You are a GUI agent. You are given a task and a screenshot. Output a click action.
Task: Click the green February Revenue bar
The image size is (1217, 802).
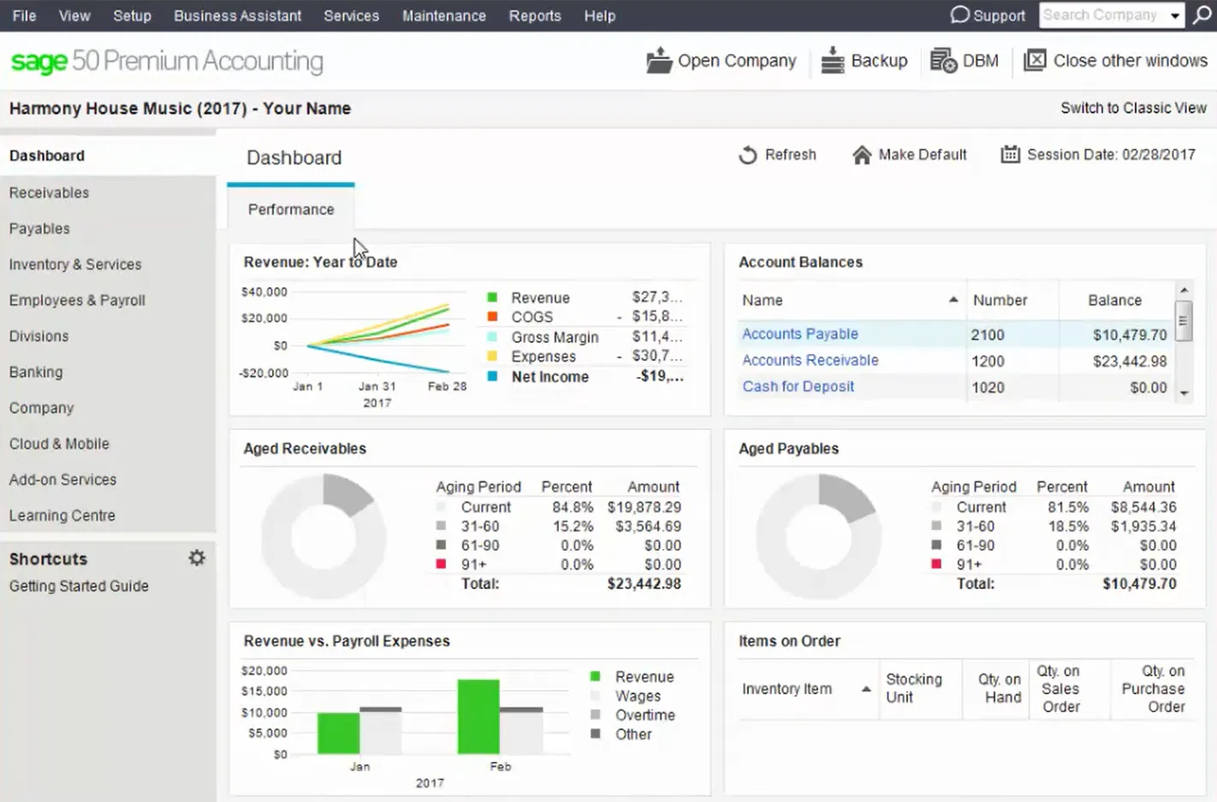[478, 716]
